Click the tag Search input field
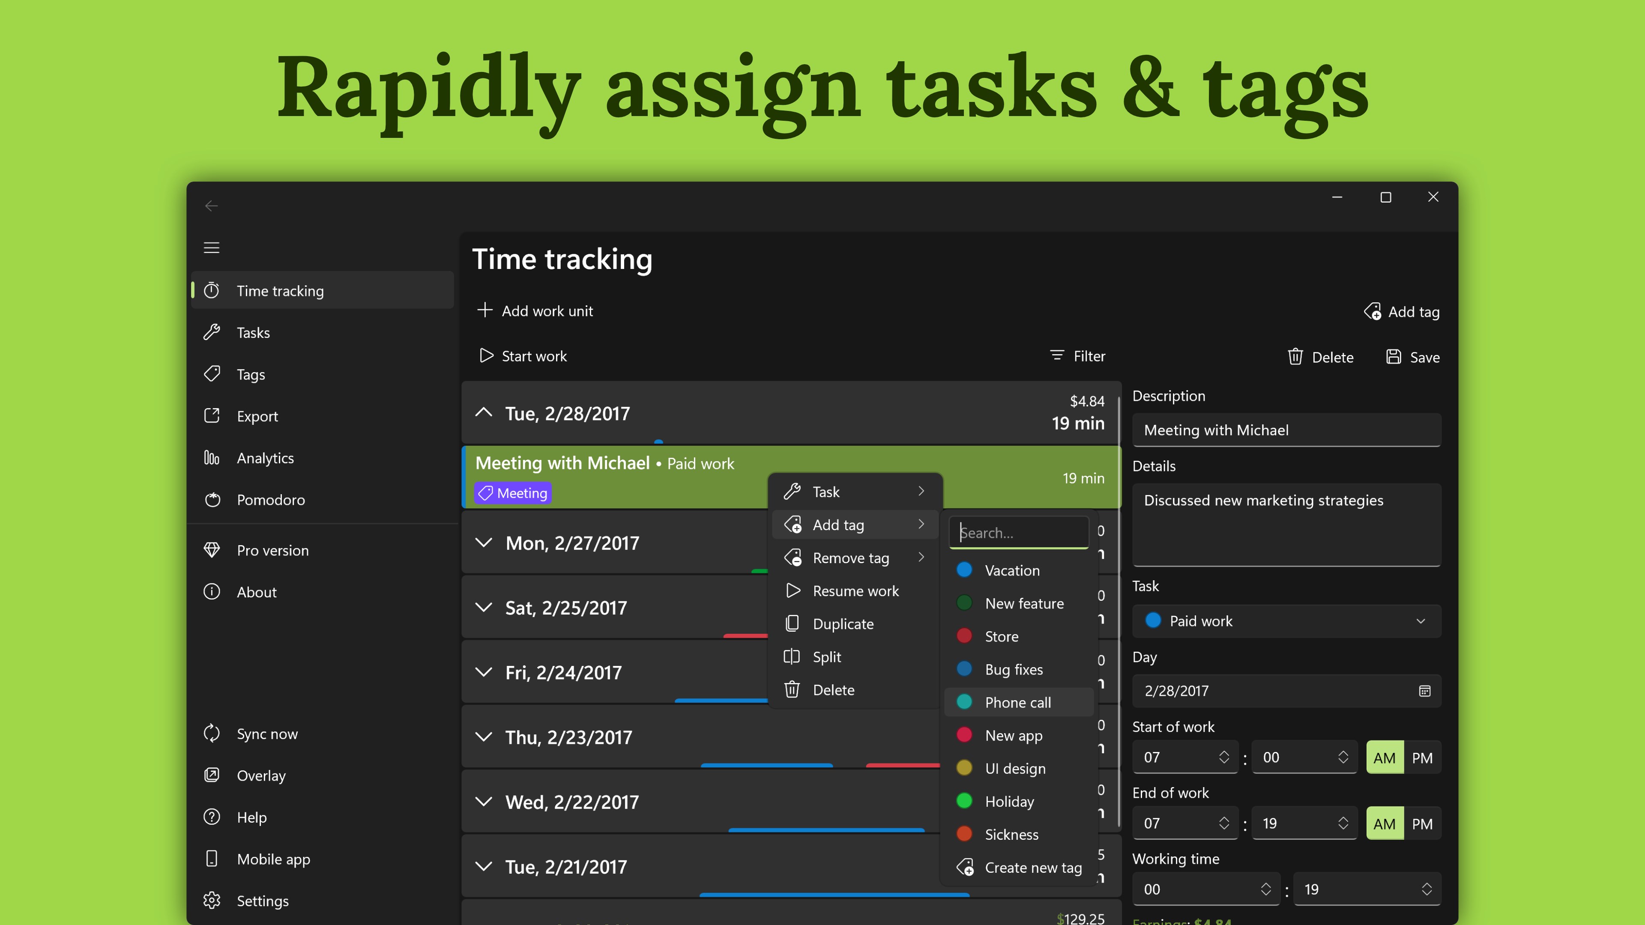Viewport: 1645px width, 925px height. pos(1020,532)
